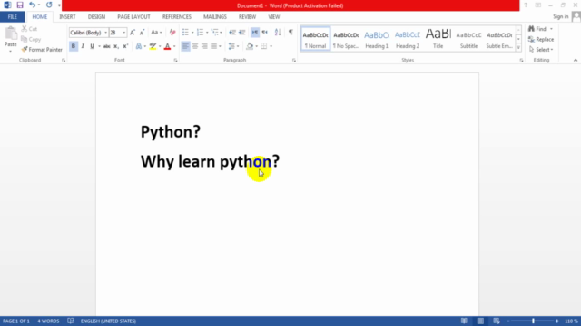Click the Paste clipboard icon
The image size is (581, 326).
11,34
